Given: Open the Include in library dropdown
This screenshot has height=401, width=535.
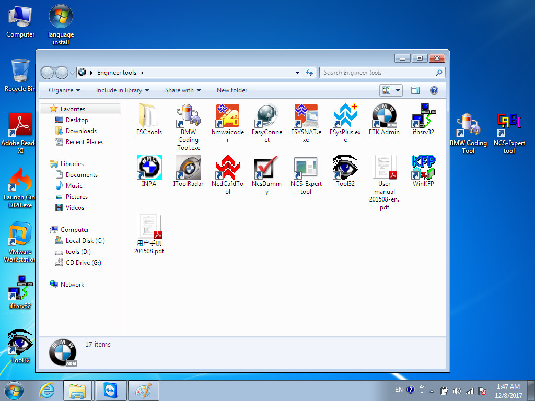Looking at the screenshot, I should (x=122, y=90).
